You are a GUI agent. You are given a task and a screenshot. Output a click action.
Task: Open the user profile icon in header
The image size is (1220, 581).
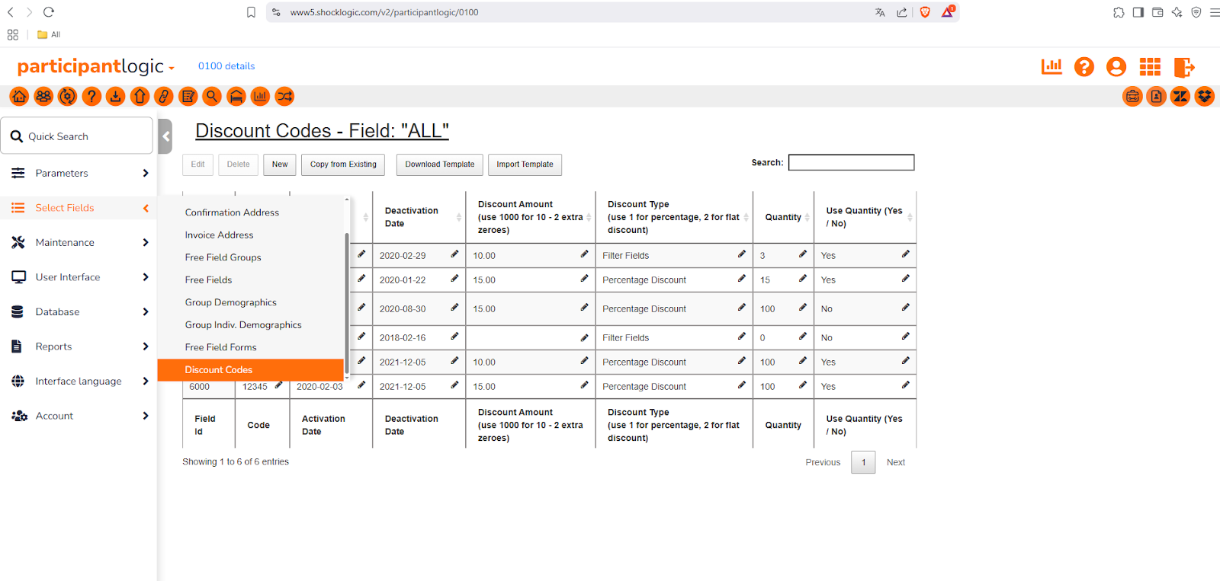[1116, 67]
